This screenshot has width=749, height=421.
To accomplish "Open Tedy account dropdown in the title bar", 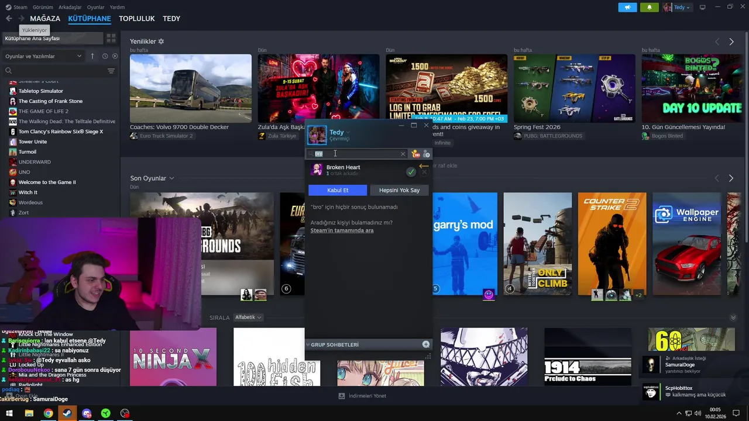I will click(x=676, y=8).
